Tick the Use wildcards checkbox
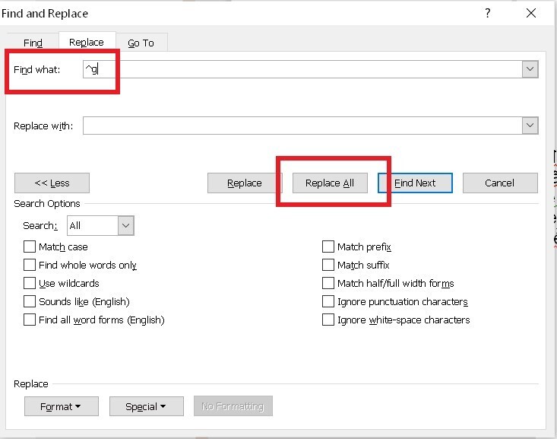 pyautogui.click(x=30, y=283)
